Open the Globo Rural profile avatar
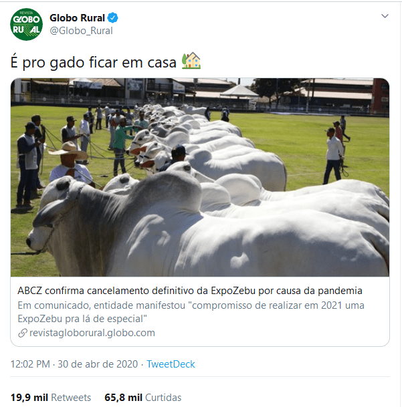The image size is (402, 407). 26,25
